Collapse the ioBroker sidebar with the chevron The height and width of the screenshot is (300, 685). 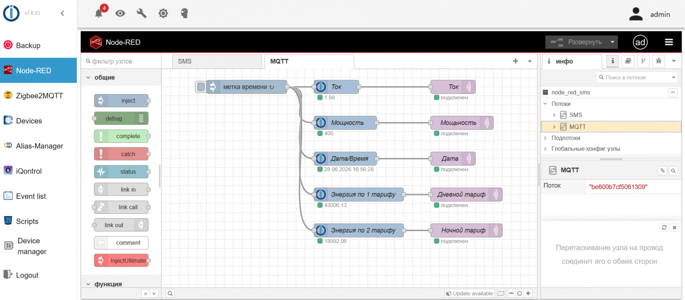(x=62, y=13)
